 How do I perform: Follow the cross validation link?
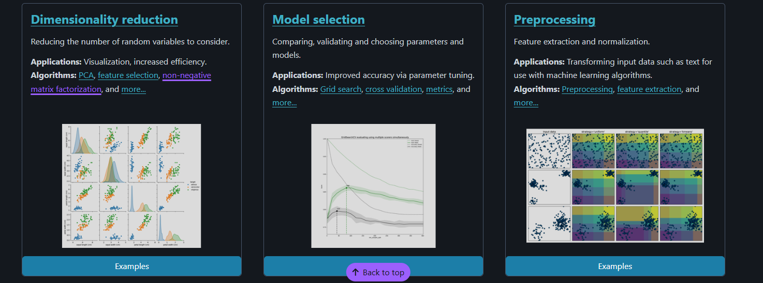tap(393, 89)
